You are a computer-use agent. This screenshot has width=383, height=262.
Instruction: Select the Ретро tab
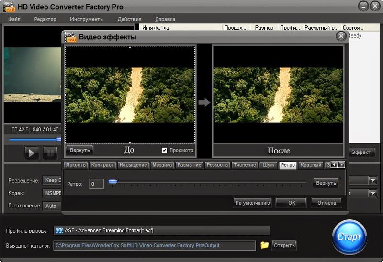click(x=288, y=165)
